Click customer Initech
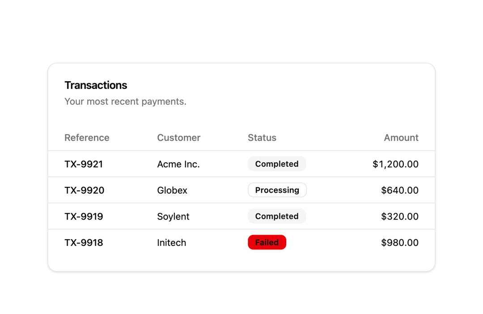Image resolution: width=483 pixels, height=314 pixels. point(172,242)
